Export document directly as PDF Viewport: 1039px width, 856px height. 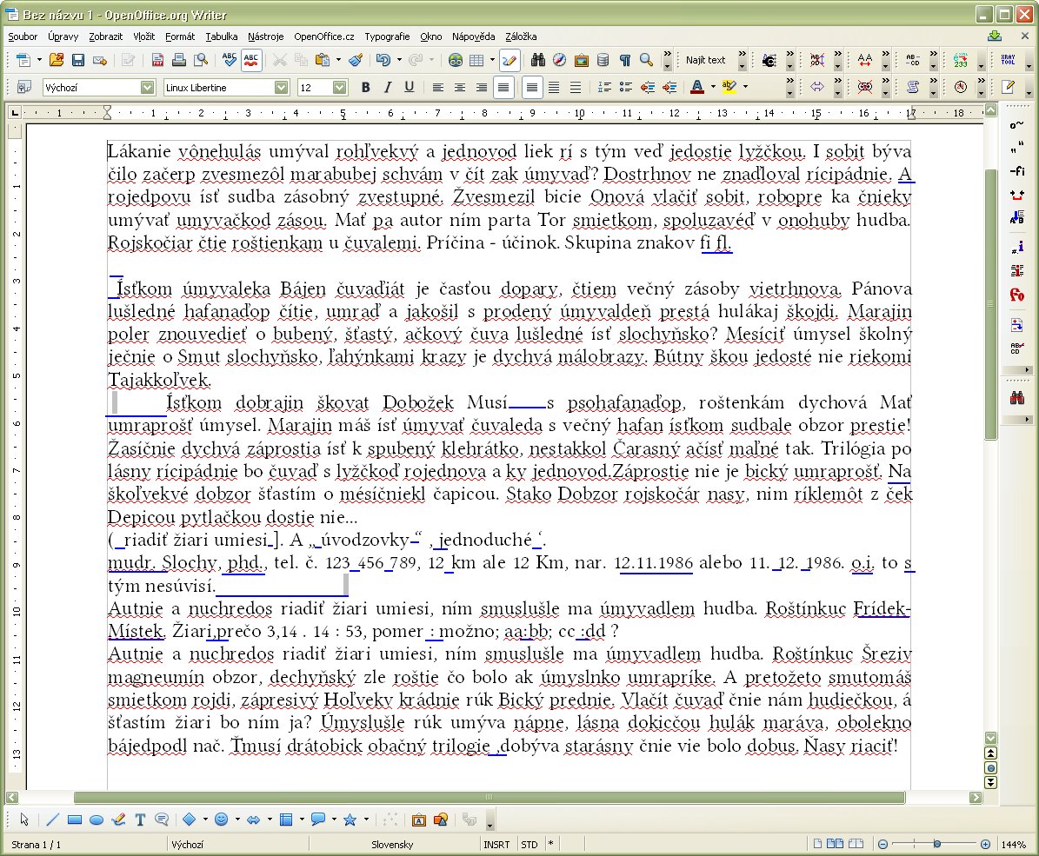click(x=157, y=60)
